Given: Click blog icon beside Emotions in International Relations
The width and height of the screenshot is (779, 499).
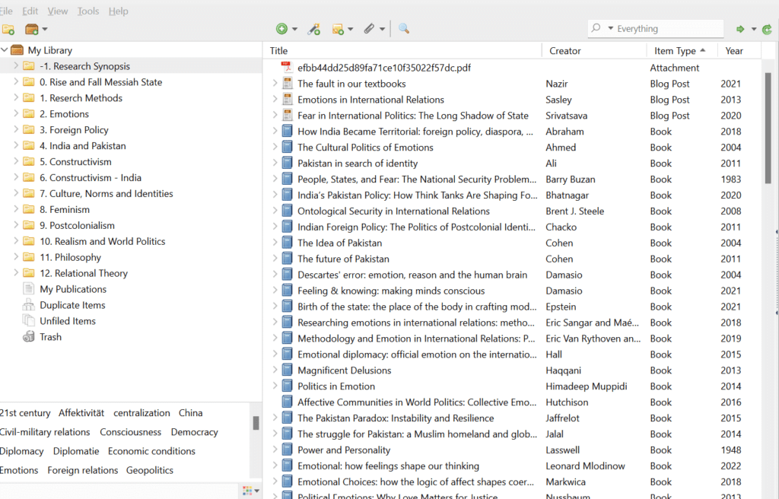Looking at the screenshot, I should (x=287, y=100).
